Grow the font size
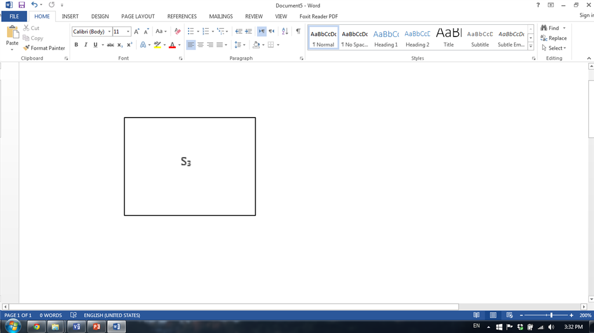Image resolution: width=594 pixels, height=333 pixels. click(x=137, y=31)
